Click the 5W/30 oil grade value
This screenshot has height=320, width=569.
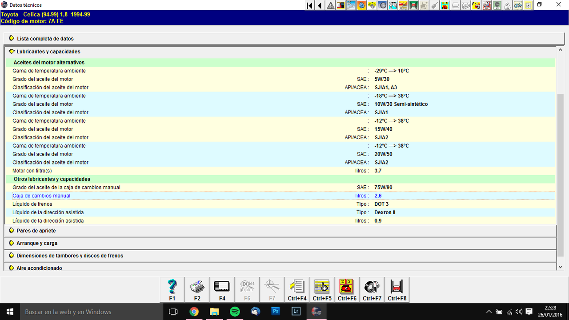tap(382, 79)
